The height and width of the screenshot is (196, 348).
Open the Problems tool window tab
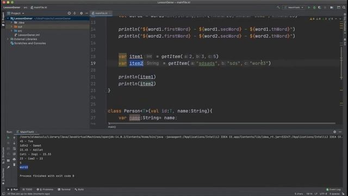pos(45,189)
